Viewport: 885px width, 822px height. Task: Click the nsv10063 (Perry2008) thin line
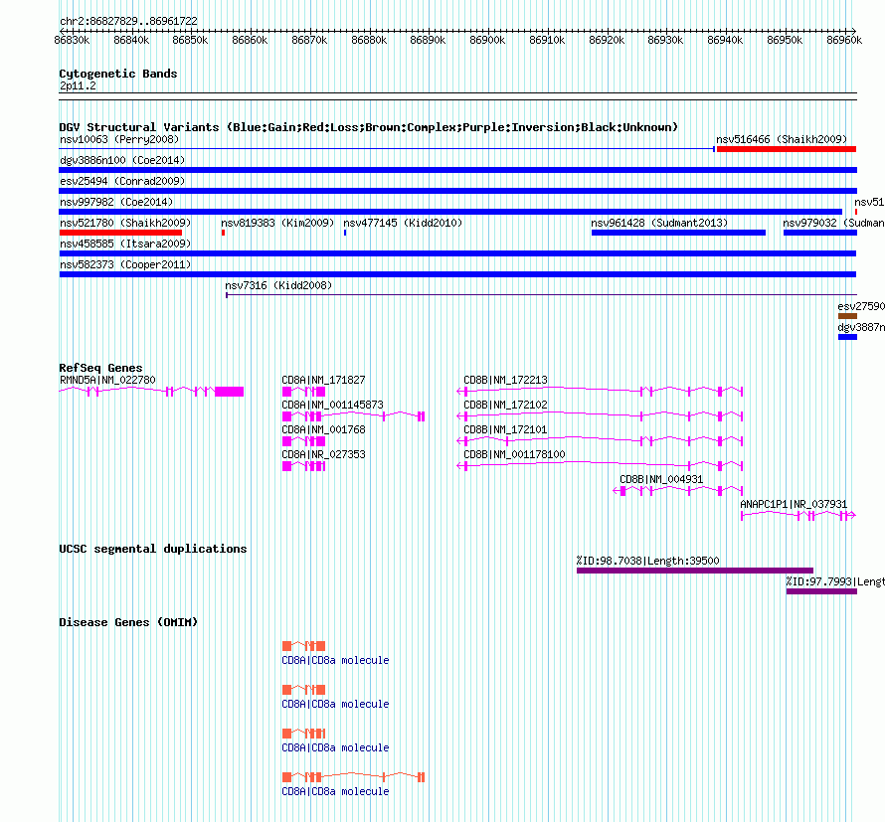(x=387, y=149)
